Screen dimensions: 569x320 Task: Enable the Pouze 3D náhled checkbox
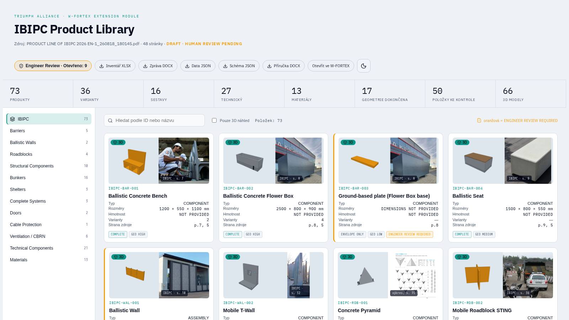[214, 121]
